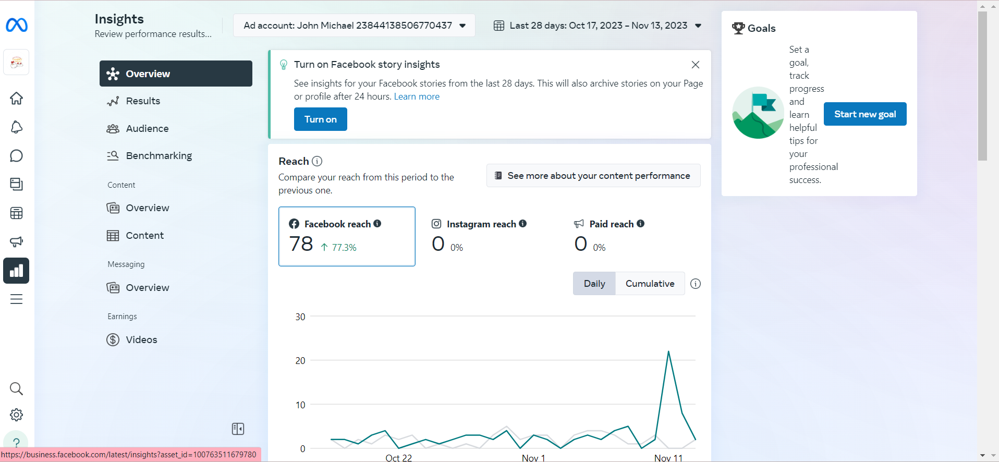The height and width of the screenshot is (462, 999).
Task: Click the Learn more link
Action: click(x=417, y=96)
